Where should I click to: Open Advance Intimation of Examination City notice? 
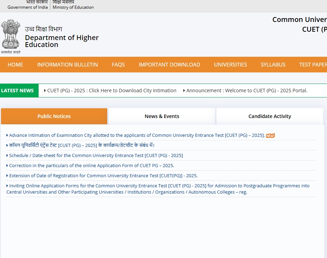pyautogui.click(x=137, y=135)
